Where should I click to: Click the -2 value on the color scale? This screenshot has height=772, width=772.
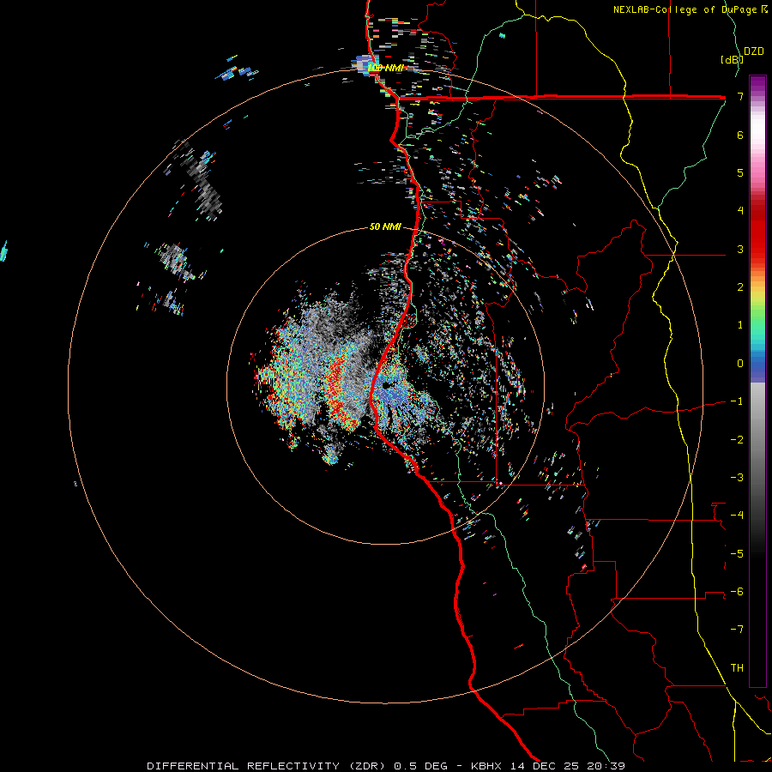pos(737,440)
